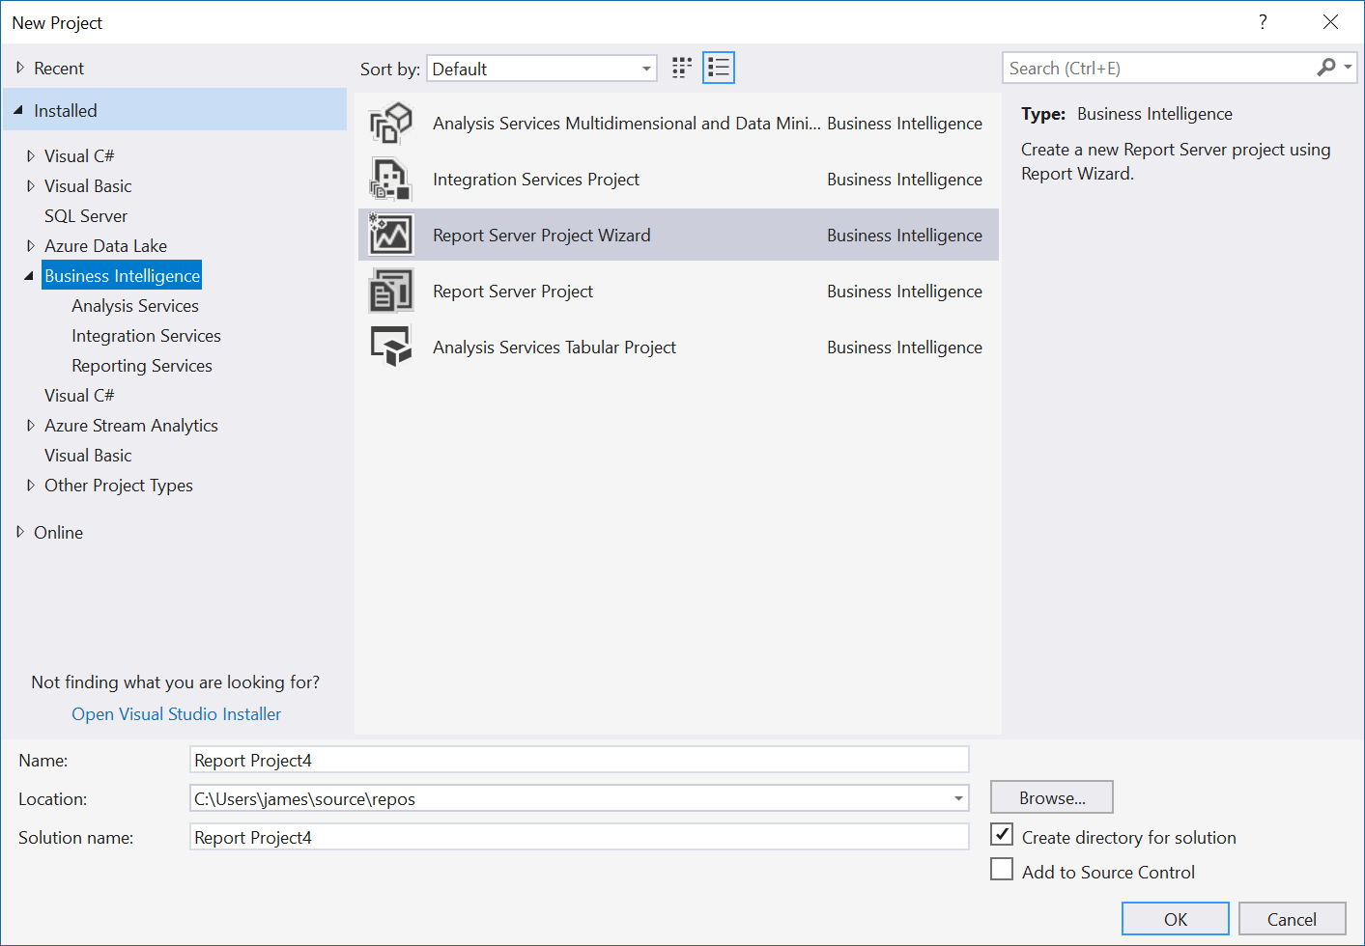The image size is (1365, 946).
Task: Expand the Other Project Types node
Action: click(x=31, y=486)
